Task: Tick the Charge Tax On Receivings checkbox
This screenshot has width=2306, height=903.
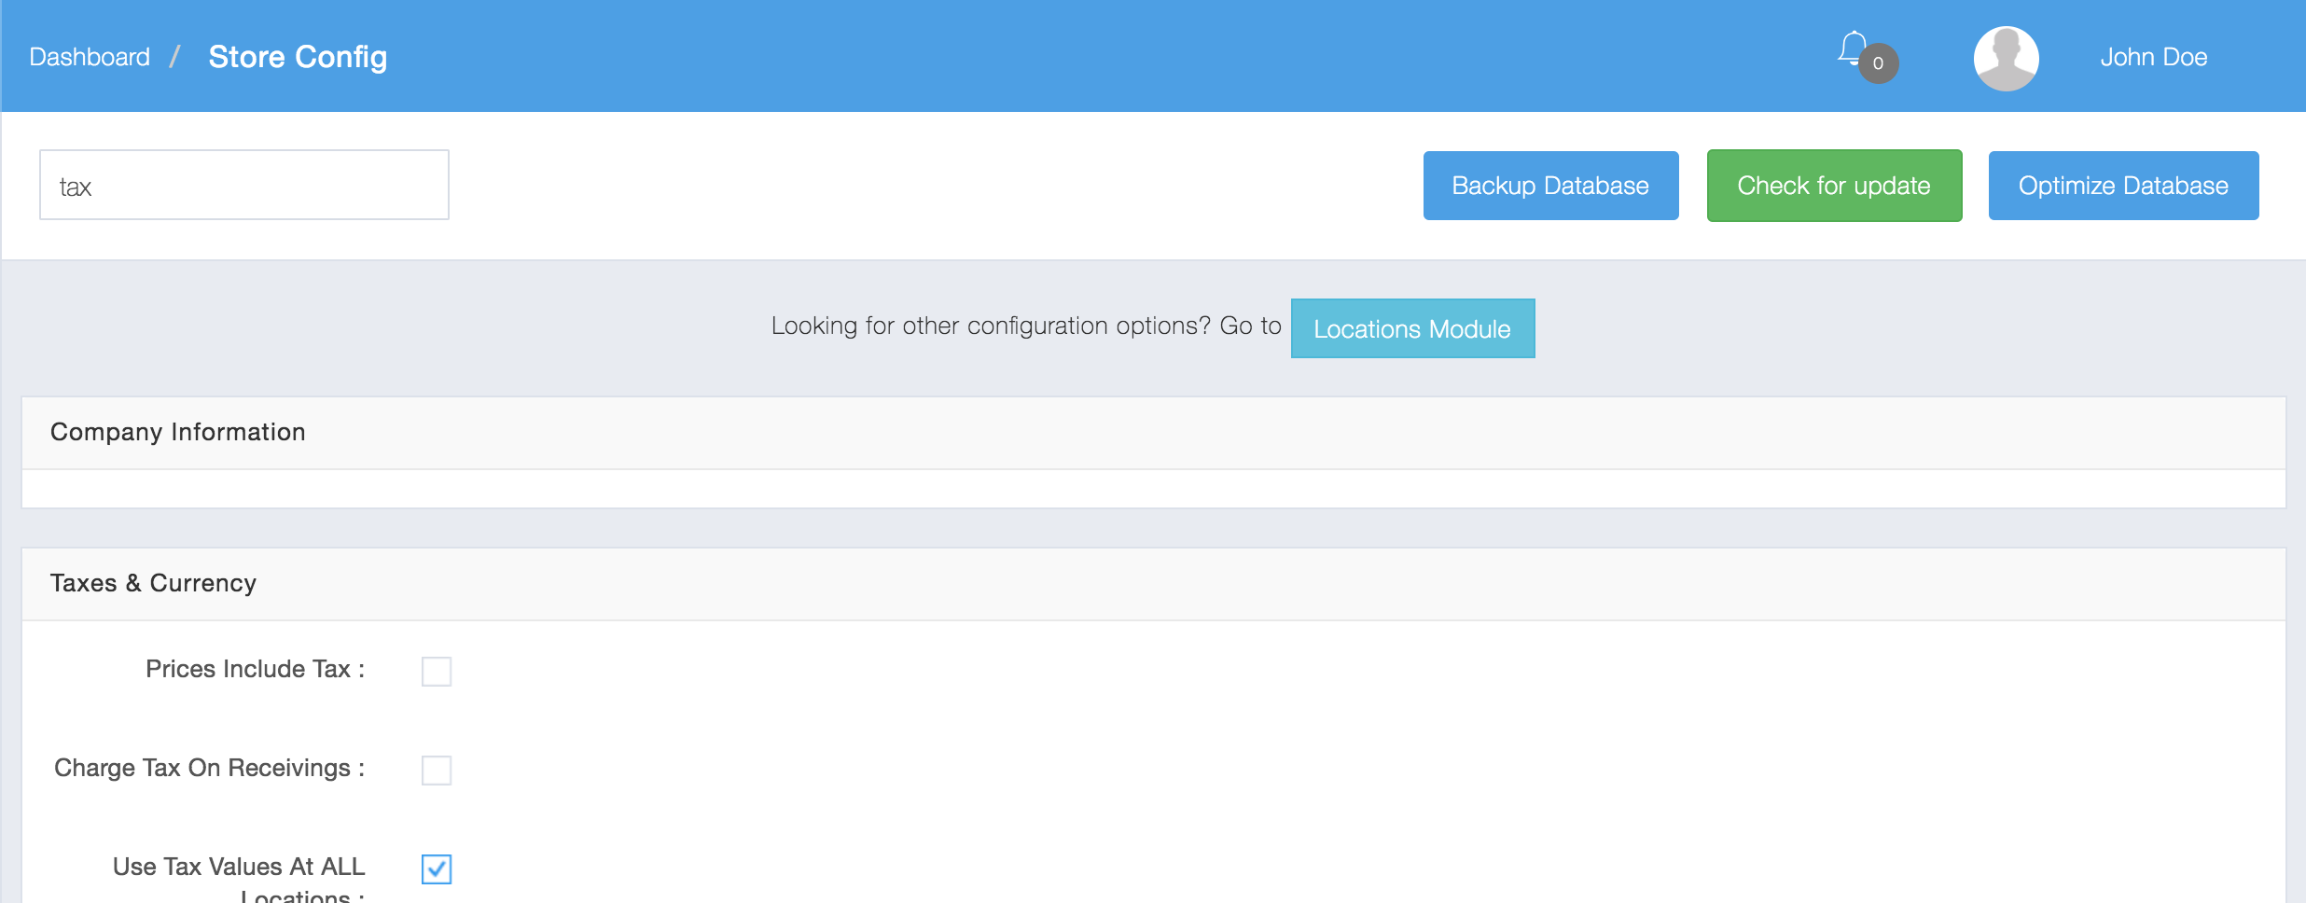Action: click(437, 770)
